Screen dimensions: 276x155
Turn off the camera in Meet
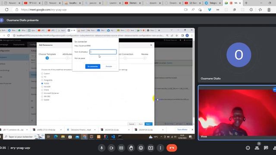pos(111,148)
